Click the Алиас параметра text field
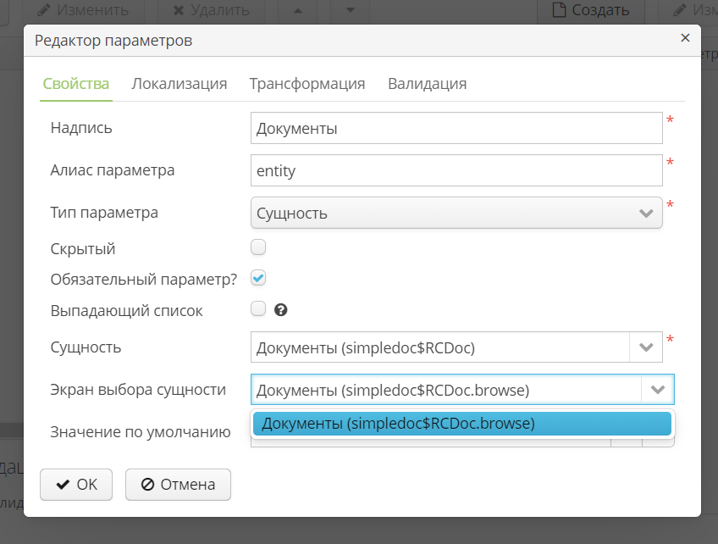Image resolution: width=718 pixels, height=544 pixels. pos(456,170)
